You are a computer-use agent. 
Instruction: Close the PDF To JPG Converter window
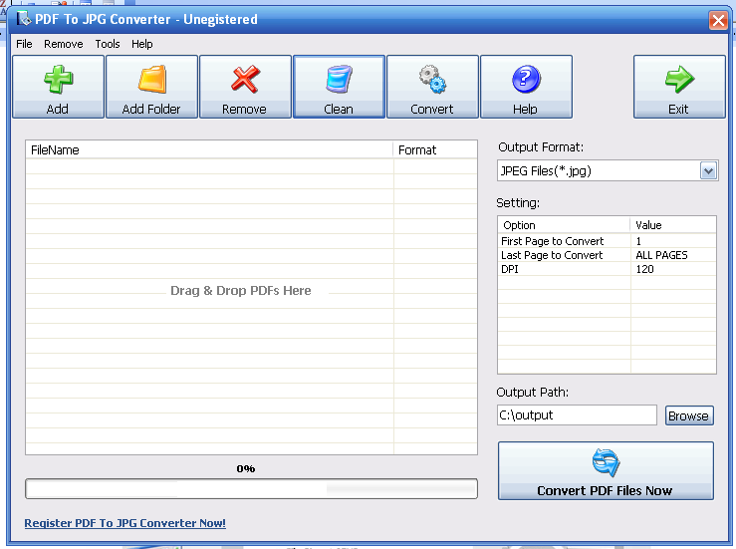click(x=718, y=20)
